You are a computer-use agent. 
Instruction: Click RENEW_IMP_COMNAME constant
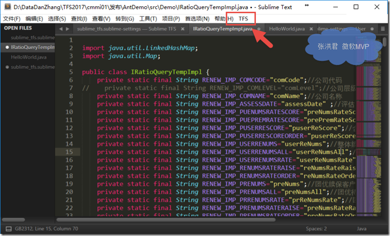coord(234,96)
